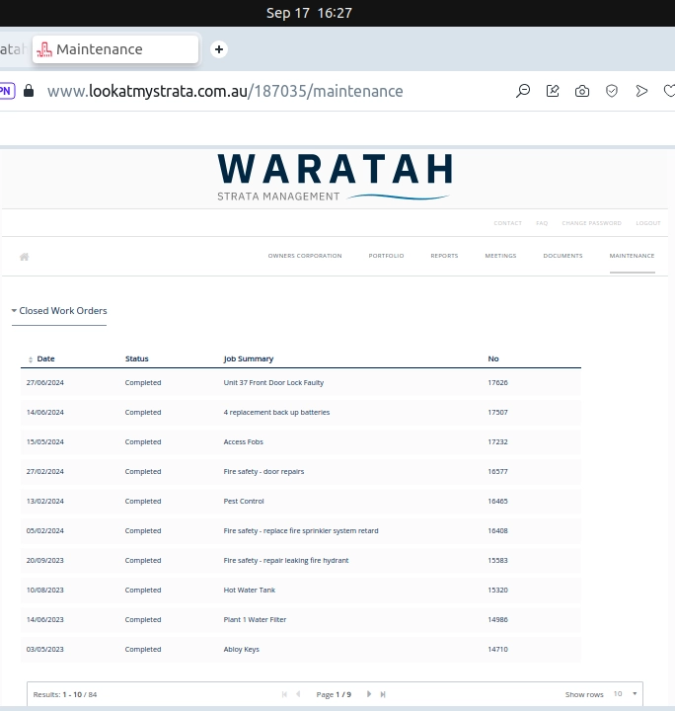
Task: Open the Hot Water Tank work order
Action: point(249,590)
